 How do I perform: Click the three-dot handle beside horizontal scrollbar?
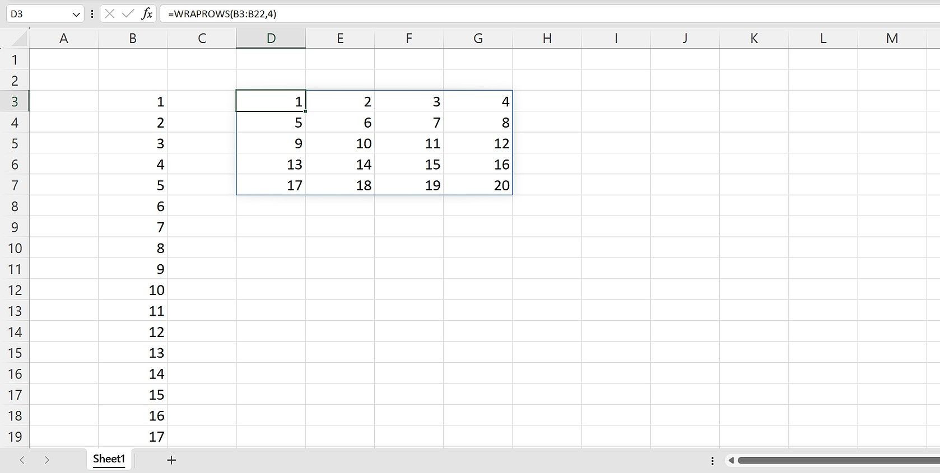pyautogui.click(x=713, y=461)
